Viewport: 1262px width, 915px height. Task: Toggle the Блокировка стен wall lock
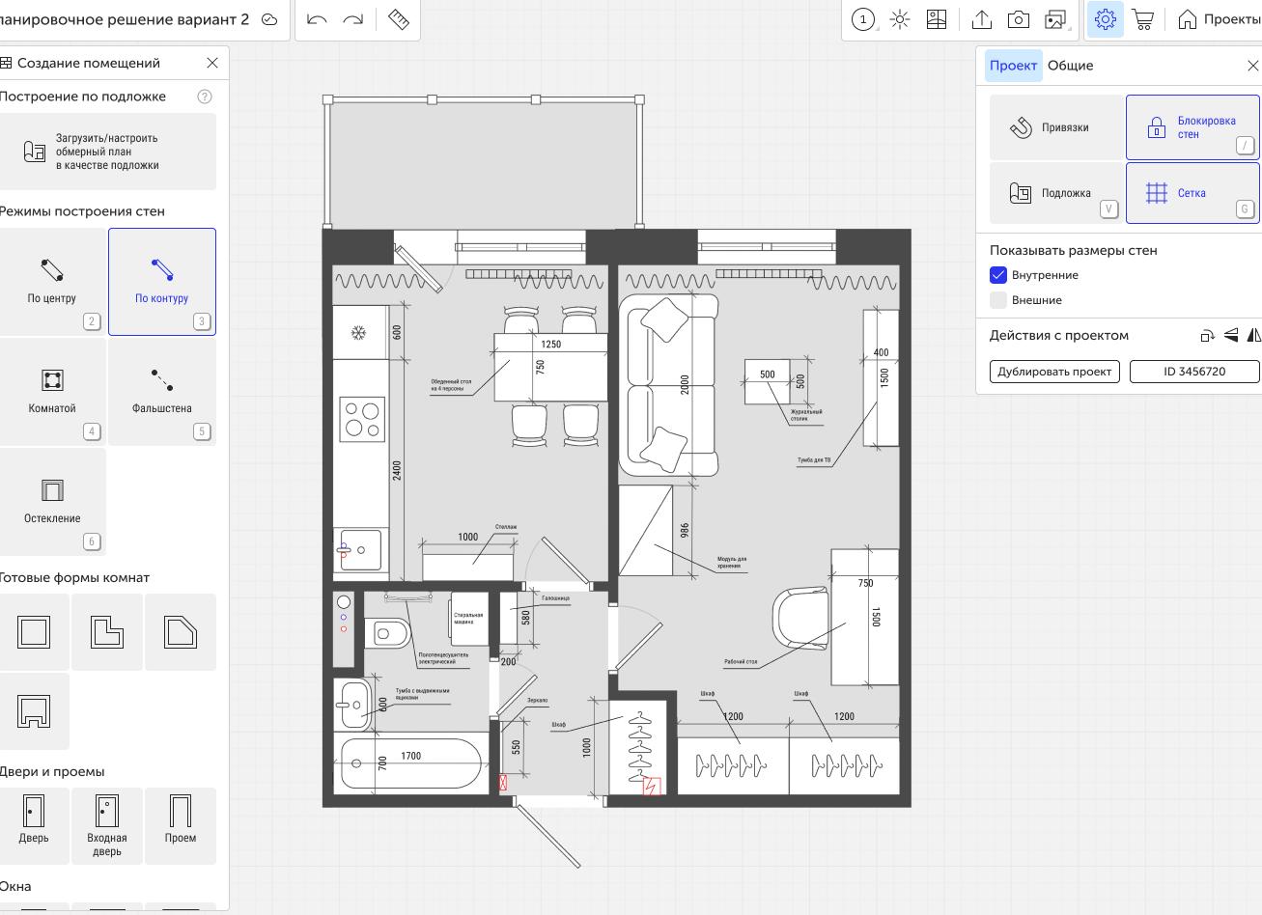tap(1192, 127)
